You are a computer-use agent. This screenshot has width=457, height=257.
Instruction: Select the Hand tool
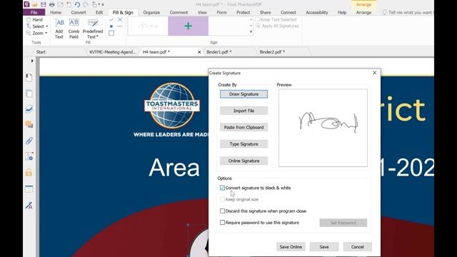[x=34, y=19]
